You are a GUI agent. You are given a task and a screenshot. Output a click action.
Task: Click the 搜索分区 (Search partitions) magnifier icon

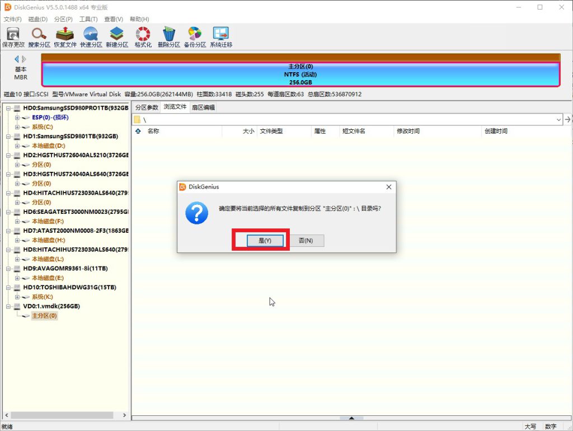point(39,36)
